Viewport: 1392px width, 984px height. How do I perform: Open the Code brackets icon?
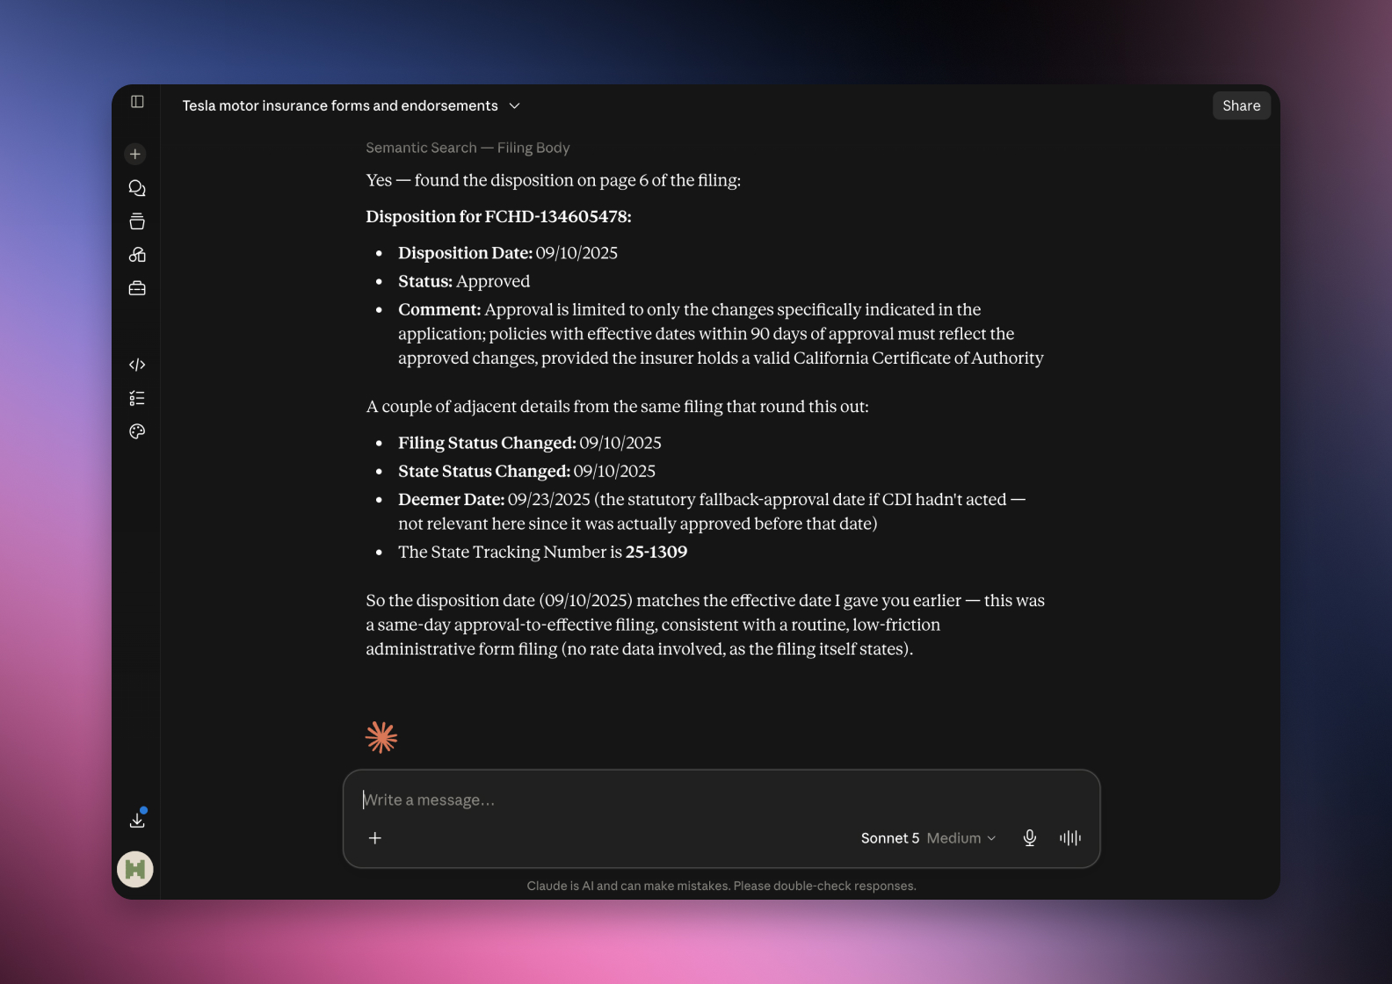[x=137, y=365]
